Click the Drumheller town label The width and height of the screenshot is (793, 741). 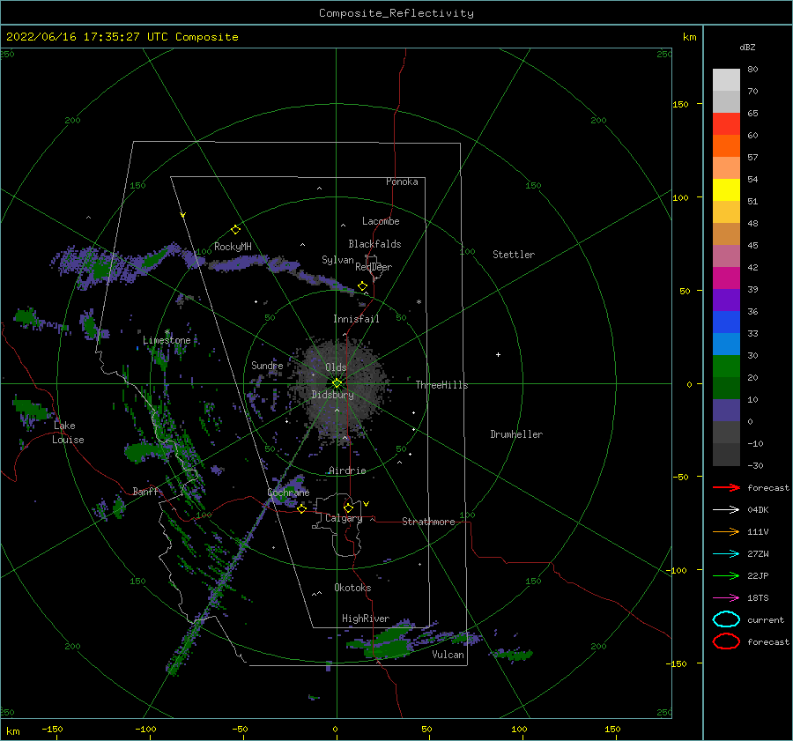pos(516,434)
